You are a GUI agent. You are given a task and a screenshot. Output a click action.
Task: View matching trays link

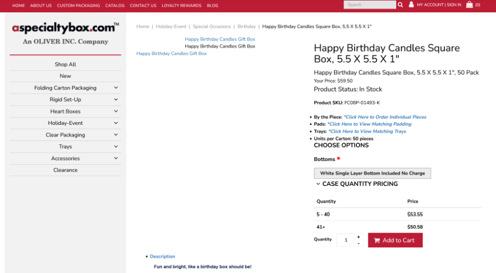(367, 132)
